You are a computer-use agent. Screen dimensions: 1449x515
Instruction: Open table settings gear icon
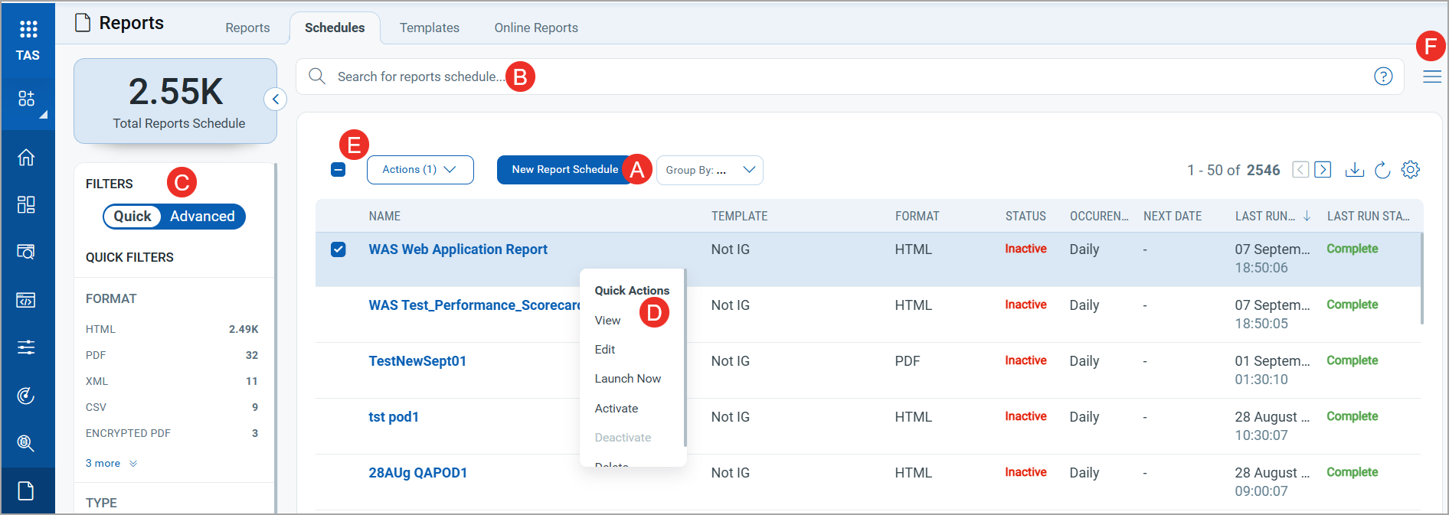pyautogui.click(x=1410, y=170)
